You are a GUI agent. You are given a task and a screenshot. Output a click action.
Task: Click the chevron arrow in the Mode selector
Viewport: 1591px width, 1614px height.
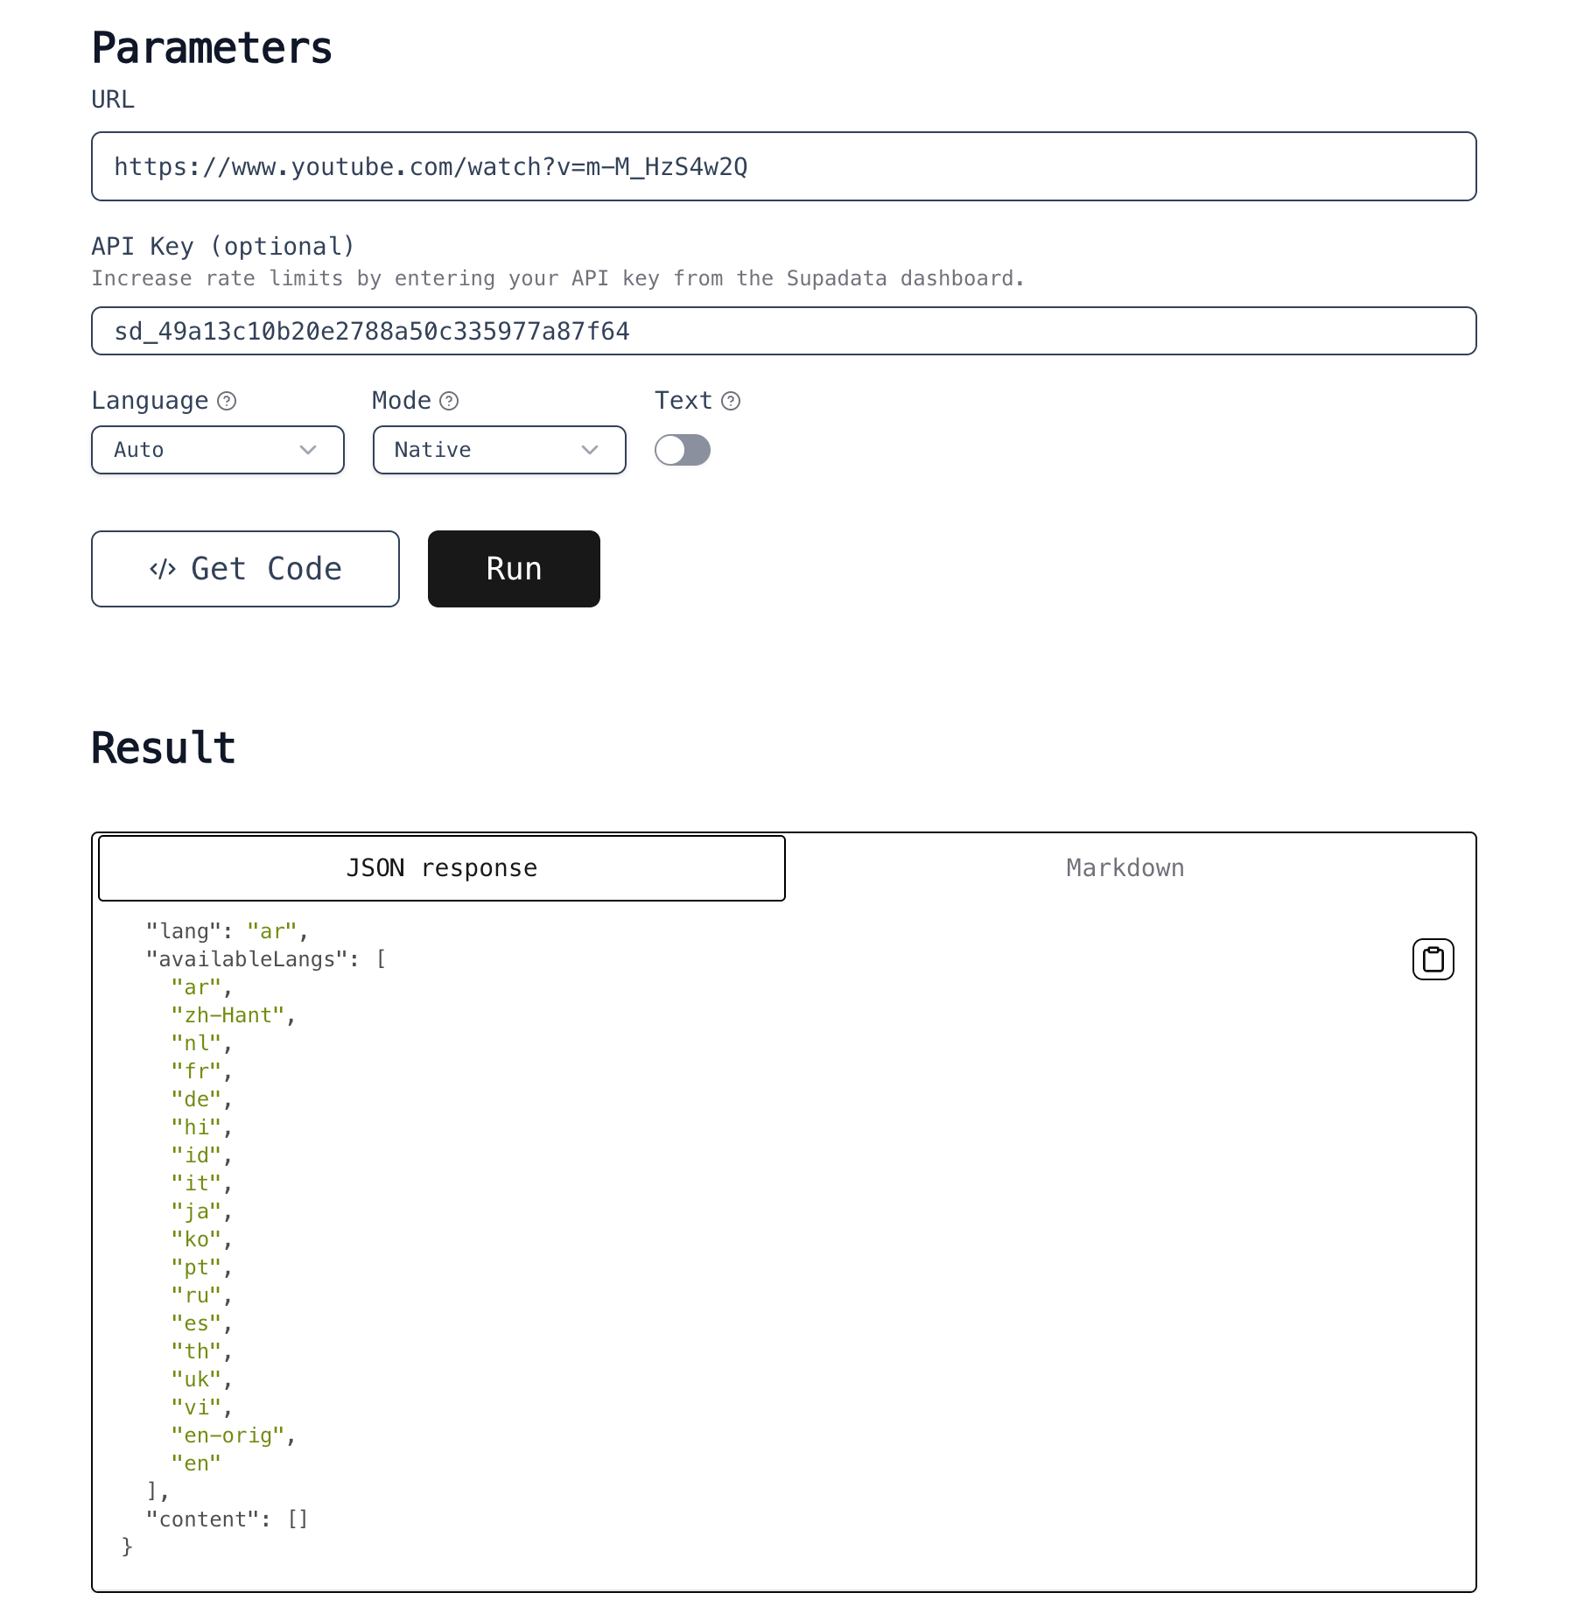tap(590, 450)
